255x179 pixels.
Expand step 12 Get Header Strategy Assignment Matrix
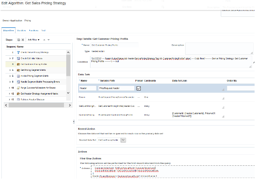(10, 94)
